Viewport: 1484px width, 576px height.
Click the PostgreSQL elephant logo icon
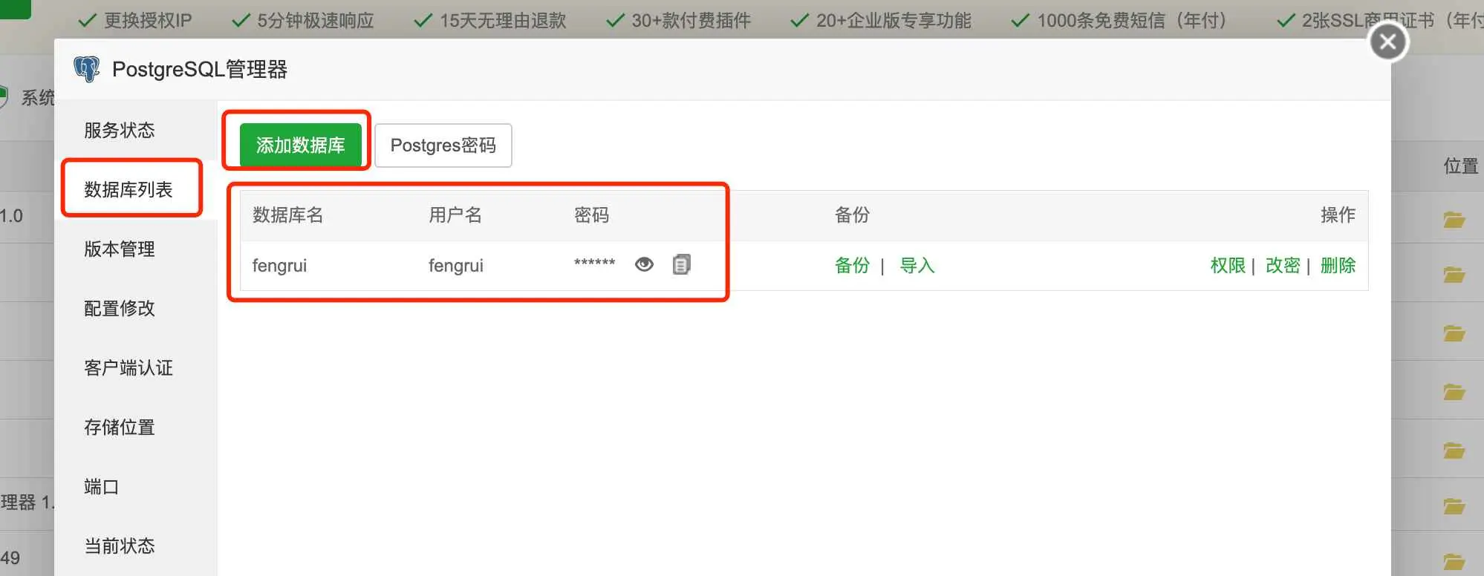coord(87,70)
